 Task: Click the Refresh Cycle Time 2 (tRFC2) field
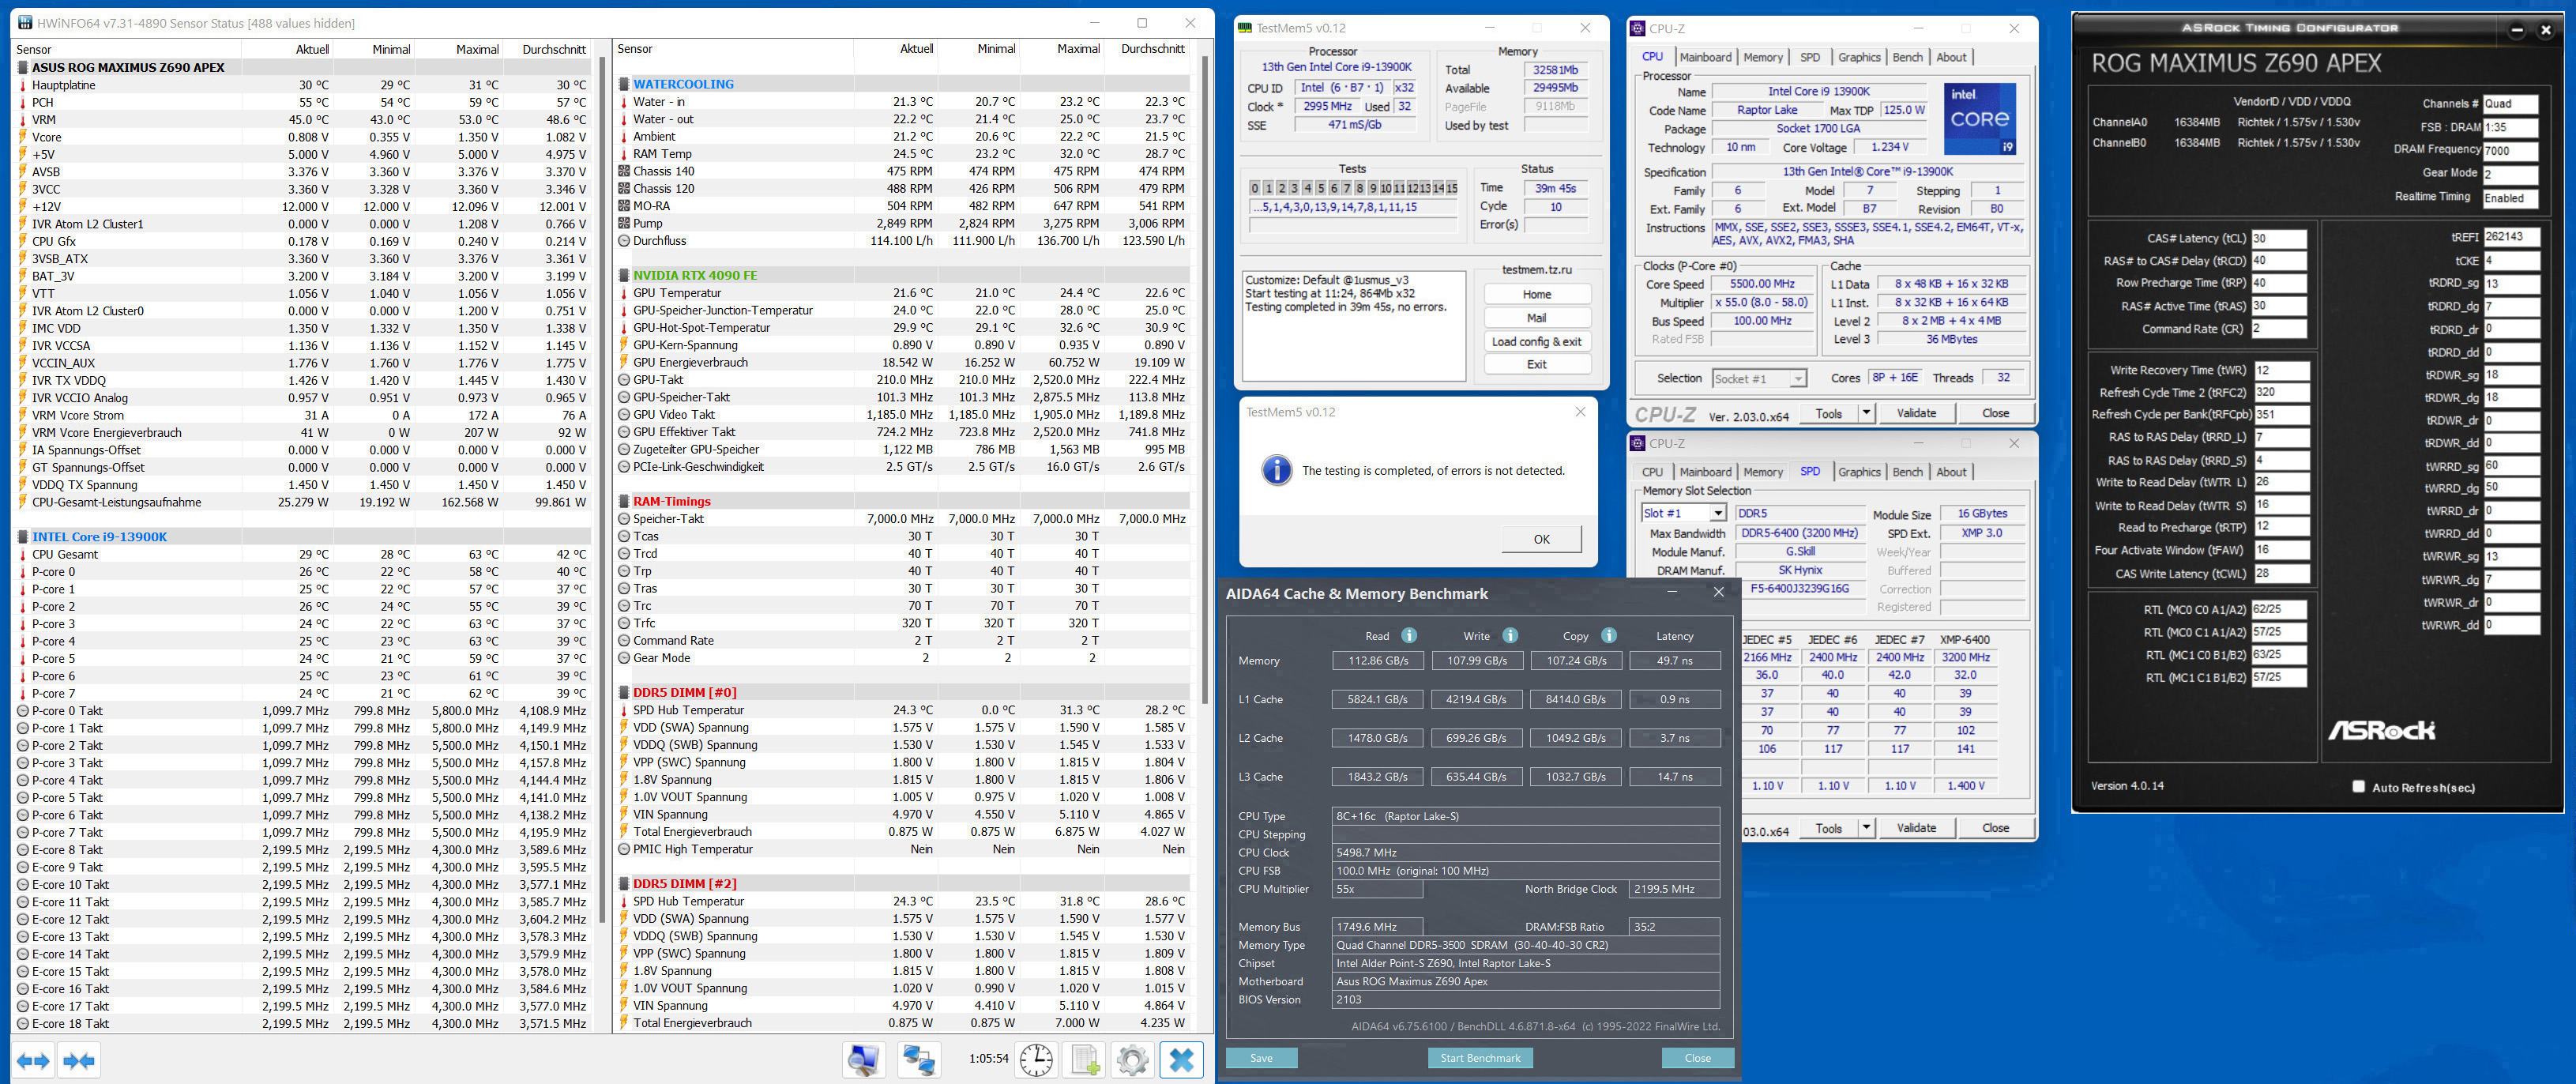[x=2282, y=393]
